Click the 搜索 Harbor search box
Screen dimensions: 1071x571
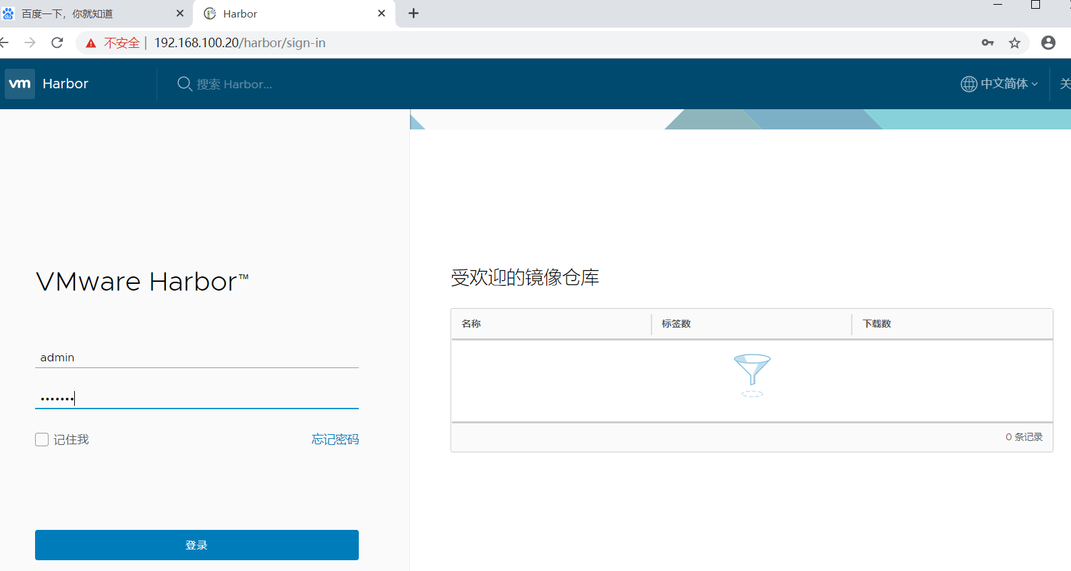click(x=234, y=84)
